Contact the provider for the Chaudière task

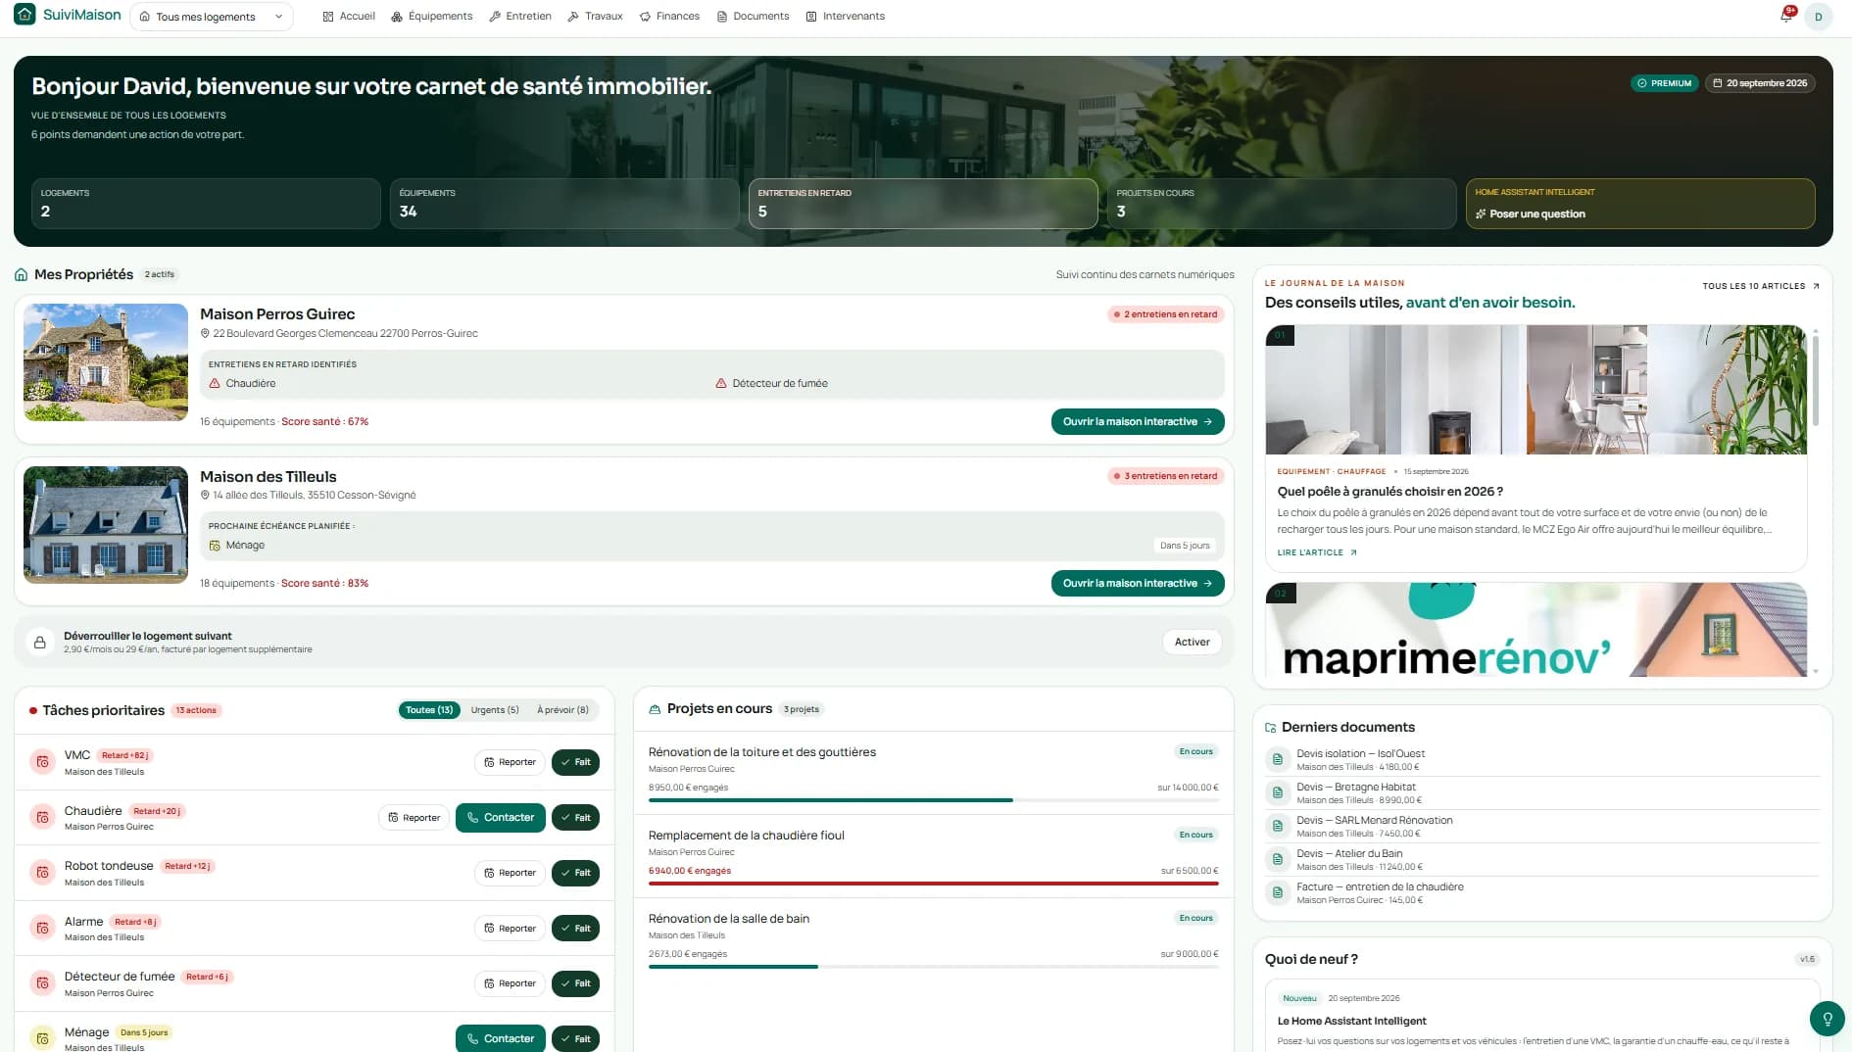pyautogui.click(x=500, y=818)
